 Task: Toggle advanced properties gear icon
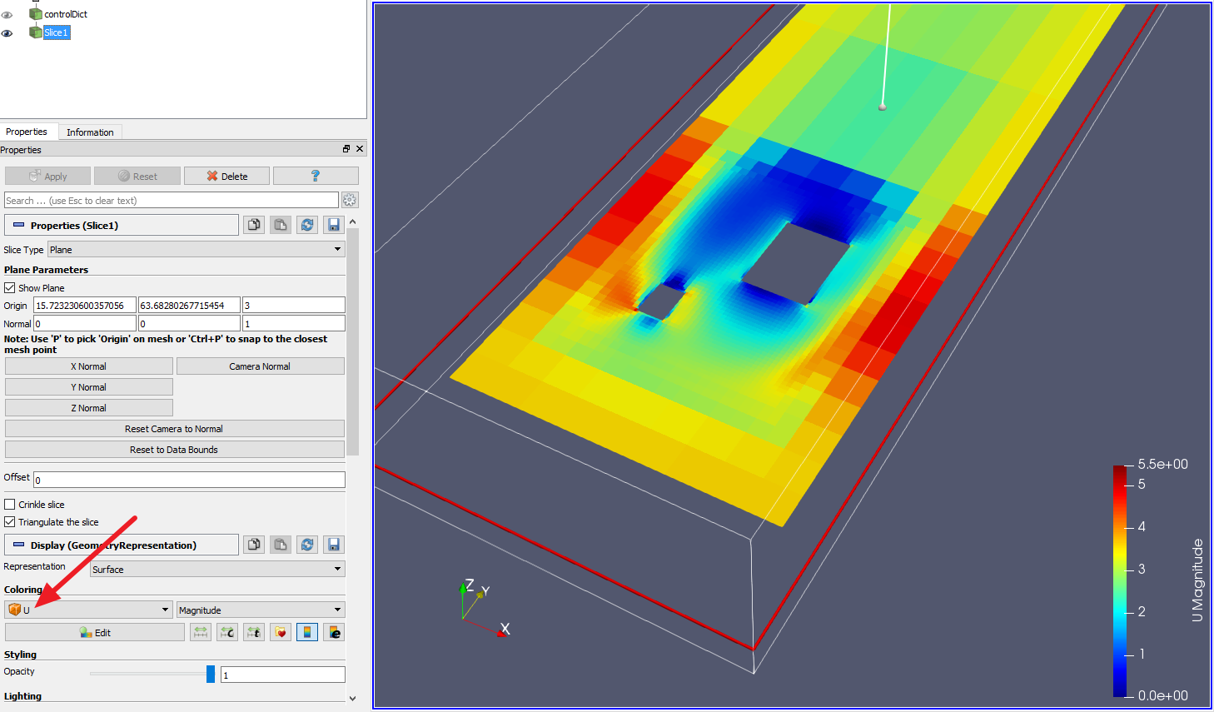pyautogui.click(x=350, y=201)
